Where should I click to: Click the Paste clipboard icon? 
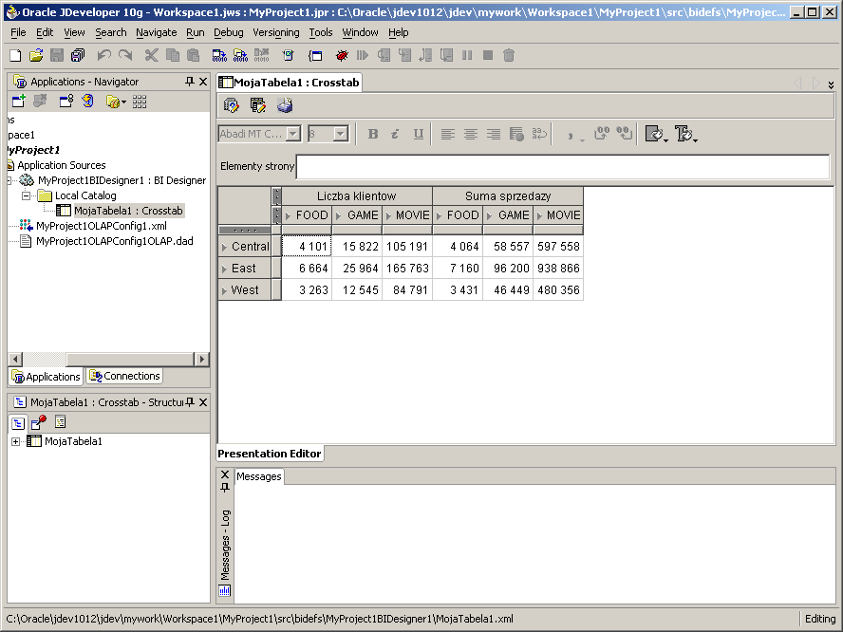click(x=193, y=55)
